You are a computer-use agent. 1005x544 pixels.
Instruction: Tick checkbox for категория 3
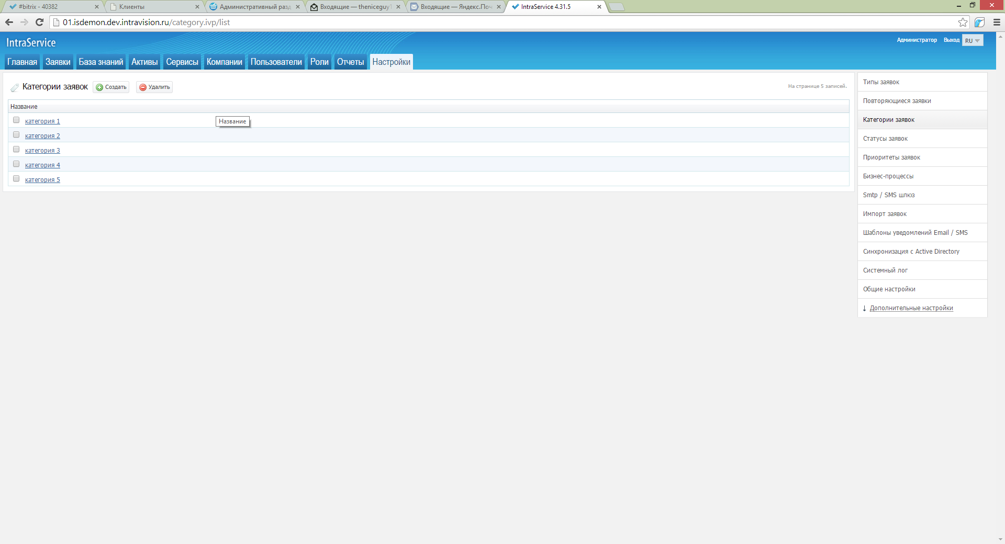(16, 149)
